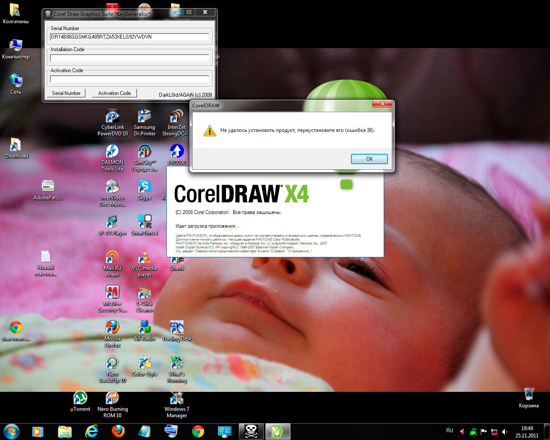Image resolution: width=550 pixels, height=440 pixels.
Task: Select the VLC media player icon
Action: pos(144,263)
